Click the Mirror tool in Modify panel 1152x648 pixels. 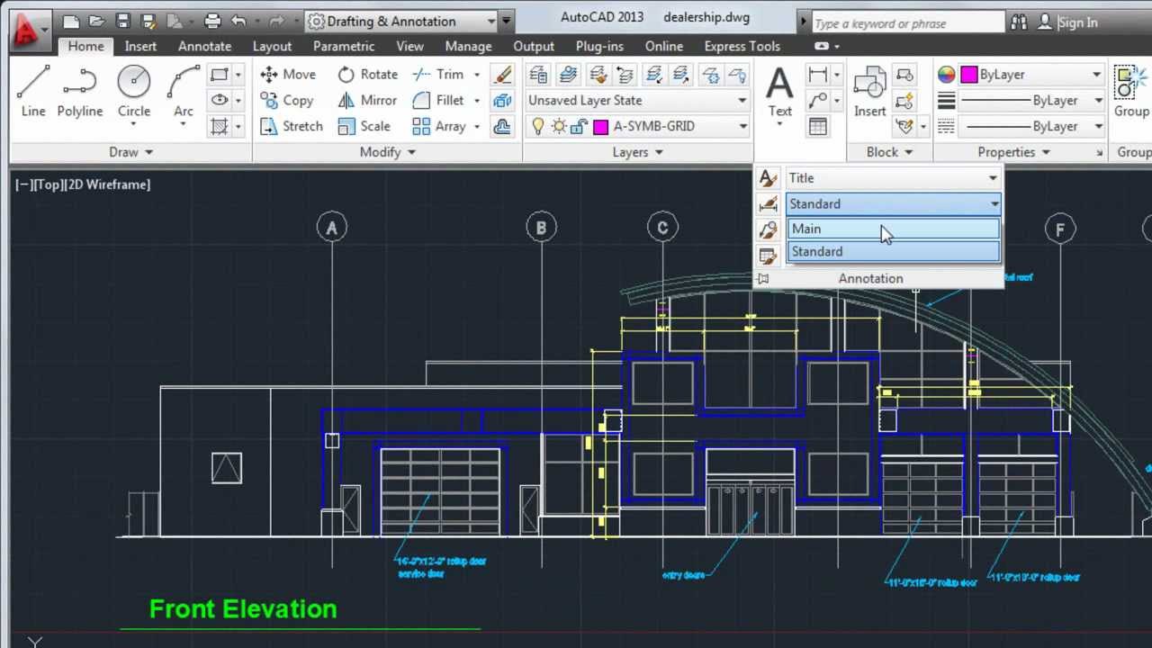368,101
